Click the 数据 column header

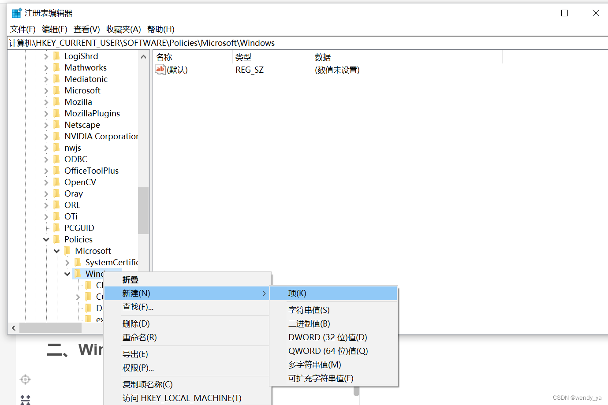[x=407, y=57]
